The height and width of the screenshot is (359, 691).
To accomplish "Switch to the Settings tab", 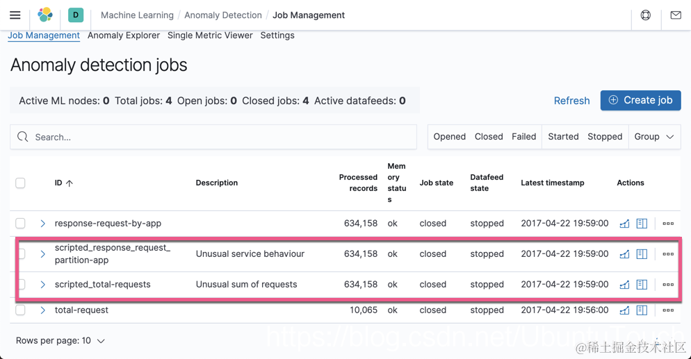I will [x=277, y=35].
